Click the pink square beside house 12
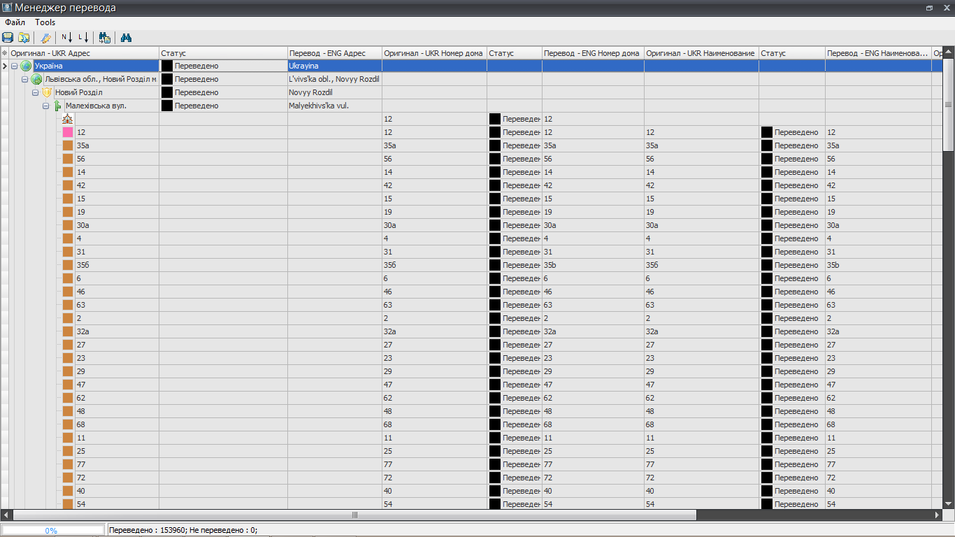The image size is (955, 537). click(x=68, y=133)
